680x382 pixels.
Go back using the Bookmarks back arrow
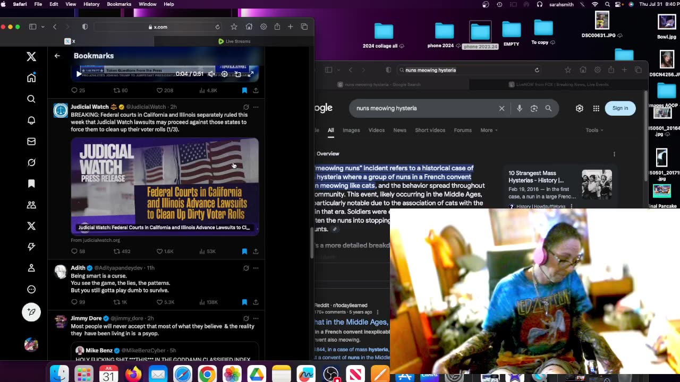click(57, 56)
